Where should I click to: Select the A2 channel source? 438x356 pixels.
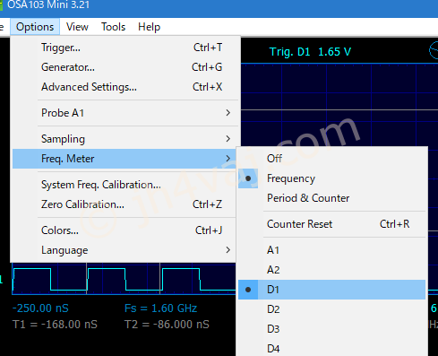tap(331, 270)
